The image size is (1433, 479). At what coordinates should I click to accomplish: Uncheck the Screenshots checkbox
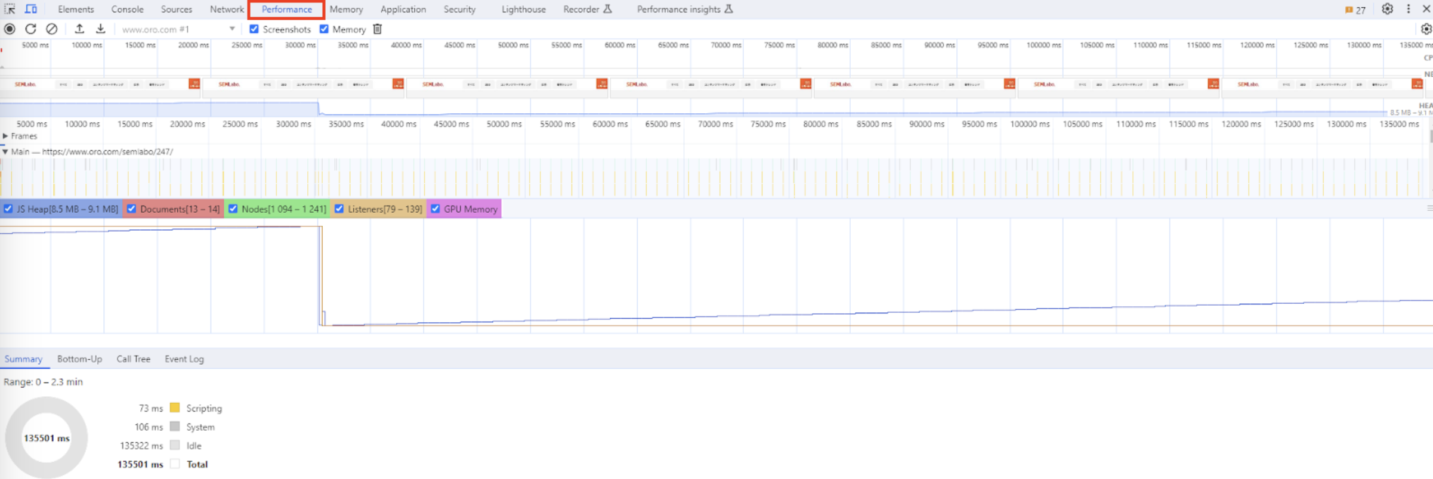pyautogui.click(x=254, y=29)
